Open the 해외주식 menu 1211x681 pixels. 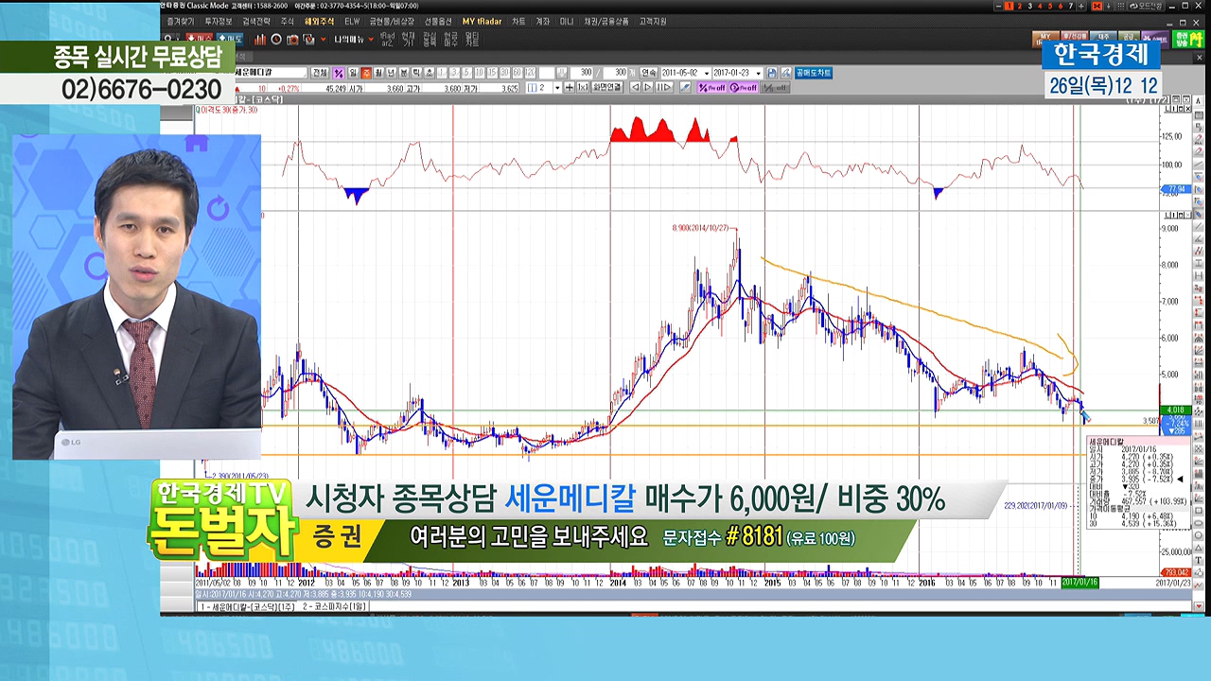click(319, 21)
